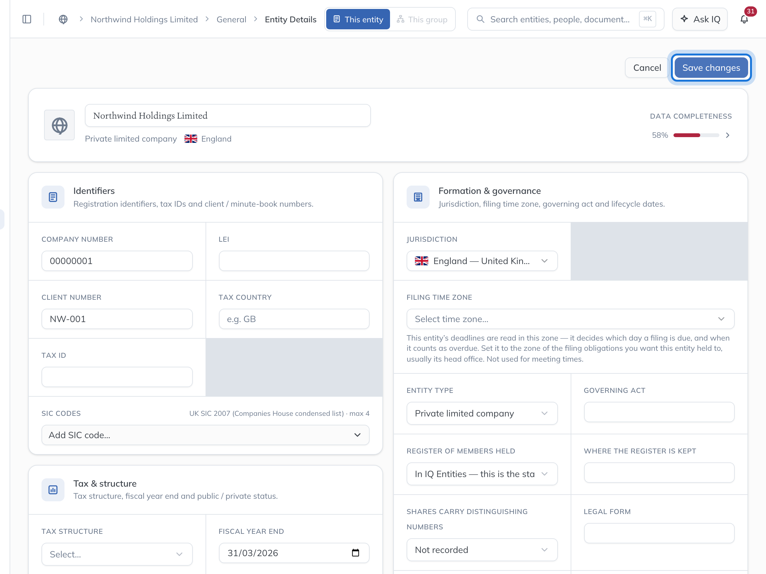Click the Legal form input field
Viewport: 766px width, 574px height.
(659, 533)
